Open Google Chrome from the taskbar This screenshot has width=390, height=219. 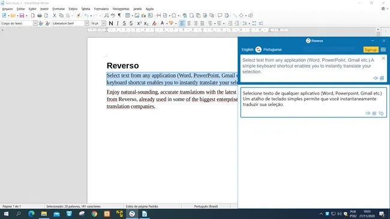coord(94,214)
